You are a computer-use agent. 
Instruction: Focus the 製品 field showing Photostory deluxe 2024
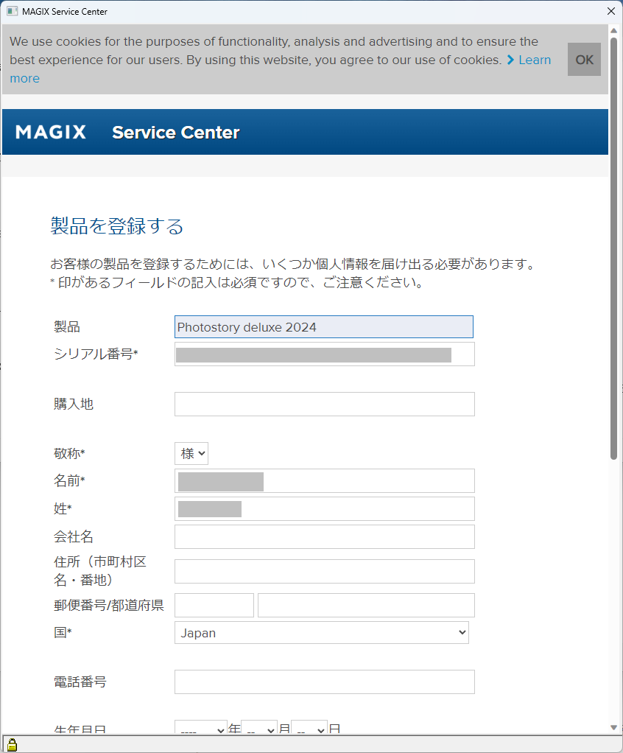coord(324,327)
